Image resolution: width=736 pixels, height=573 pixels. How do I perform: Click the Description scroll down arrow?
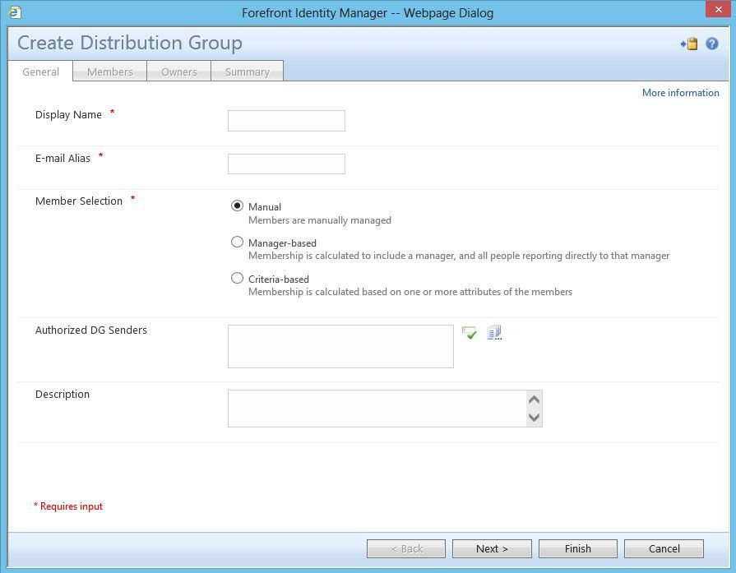(535, 417)
